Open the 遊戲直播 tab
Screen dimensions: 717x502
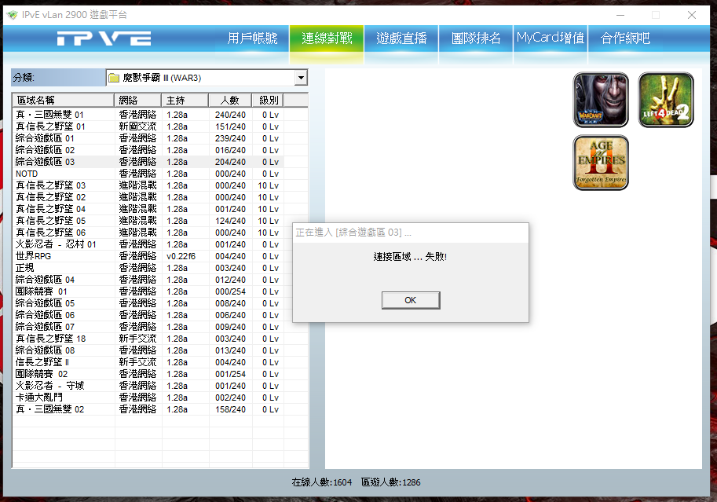click(401, 38)
